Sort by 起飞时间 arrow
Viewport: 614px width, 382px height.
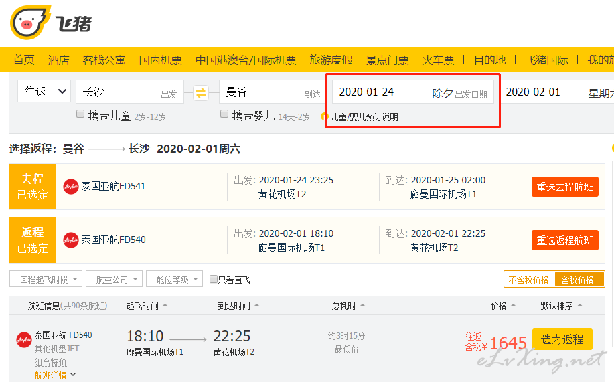point(165,305)
